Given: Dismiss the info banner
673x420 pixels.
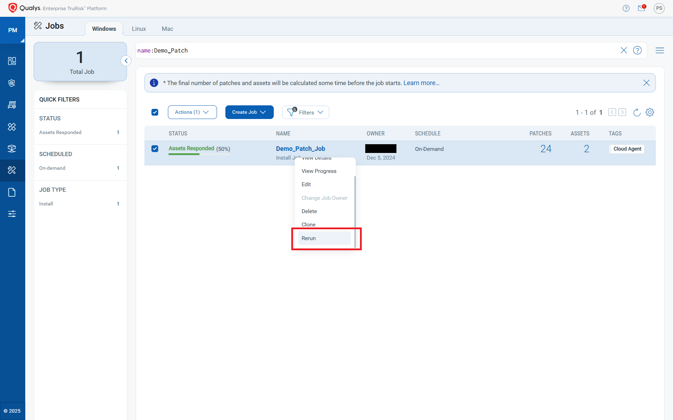Looking at the screenshot, I should 646,83.
